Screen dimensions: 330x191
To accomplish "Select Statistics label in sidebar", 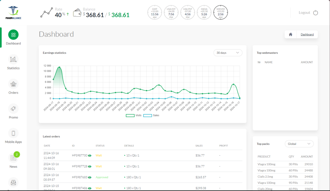I will coord(13,68).
